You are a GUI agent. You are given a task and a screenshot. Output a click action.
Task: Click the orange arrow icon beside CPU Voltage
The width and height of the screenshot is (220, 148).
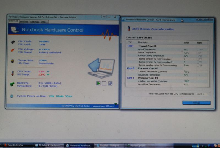(13, 50)
